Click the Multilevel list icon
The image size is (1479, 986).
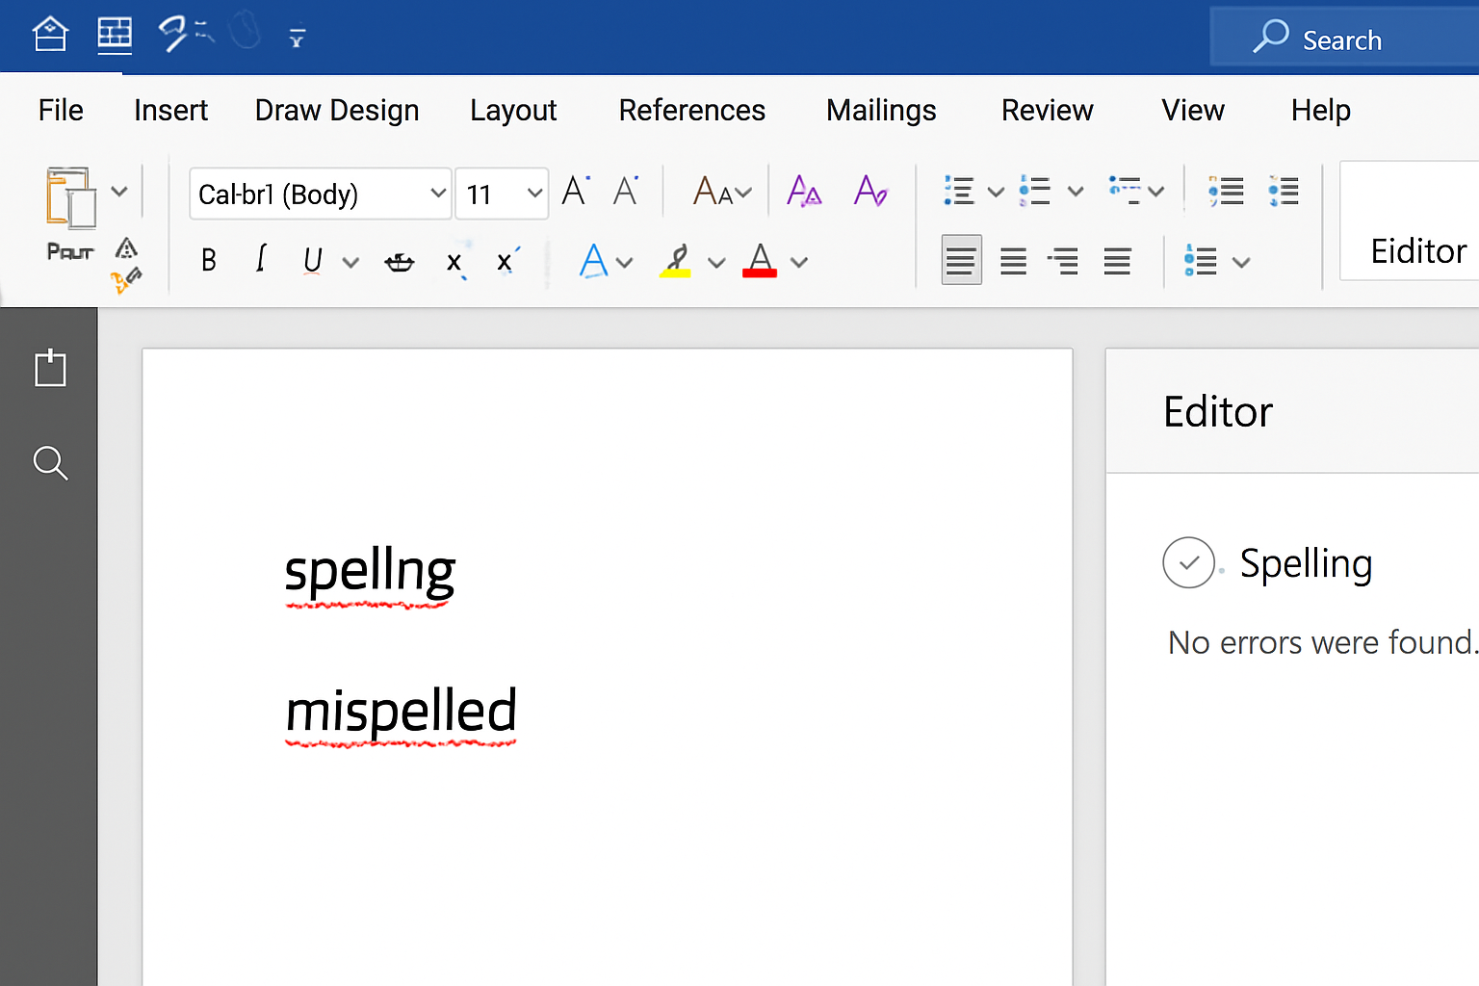coord(1124,190)
